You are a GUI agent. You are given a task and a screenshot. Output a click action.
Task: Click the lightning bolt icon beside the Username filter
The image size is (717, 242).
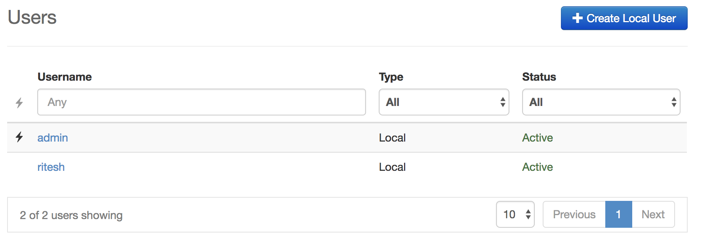(x=19, y=103)
